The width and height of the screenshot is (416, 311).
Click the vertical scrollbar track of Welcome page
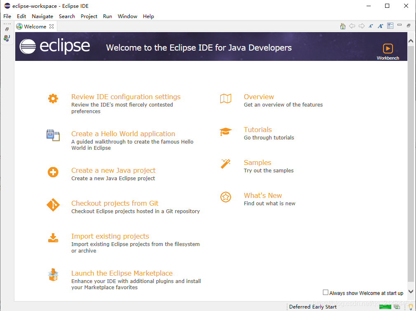[411, 164]
